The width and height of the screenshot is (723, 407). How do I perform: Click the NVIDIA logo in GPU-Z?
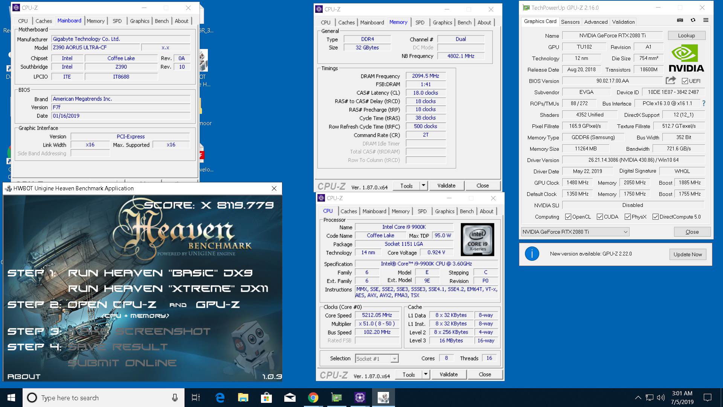point(686,58)
